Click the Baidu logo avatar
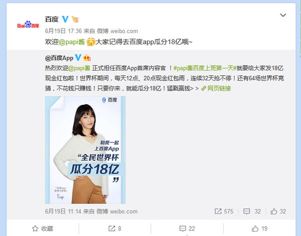The height and width of the screenshot is (236, 301). pyautogui.click(x=28, y=25)
